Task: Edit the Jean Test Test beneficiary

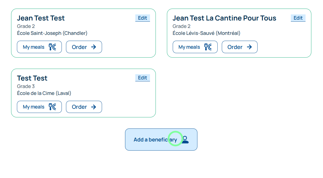Action: pos(143,18)
